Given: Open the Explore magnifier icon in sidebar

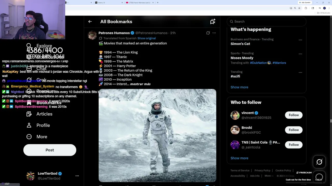Looking at the screenshot, I should pyautogui.click(x=29, y=46).
